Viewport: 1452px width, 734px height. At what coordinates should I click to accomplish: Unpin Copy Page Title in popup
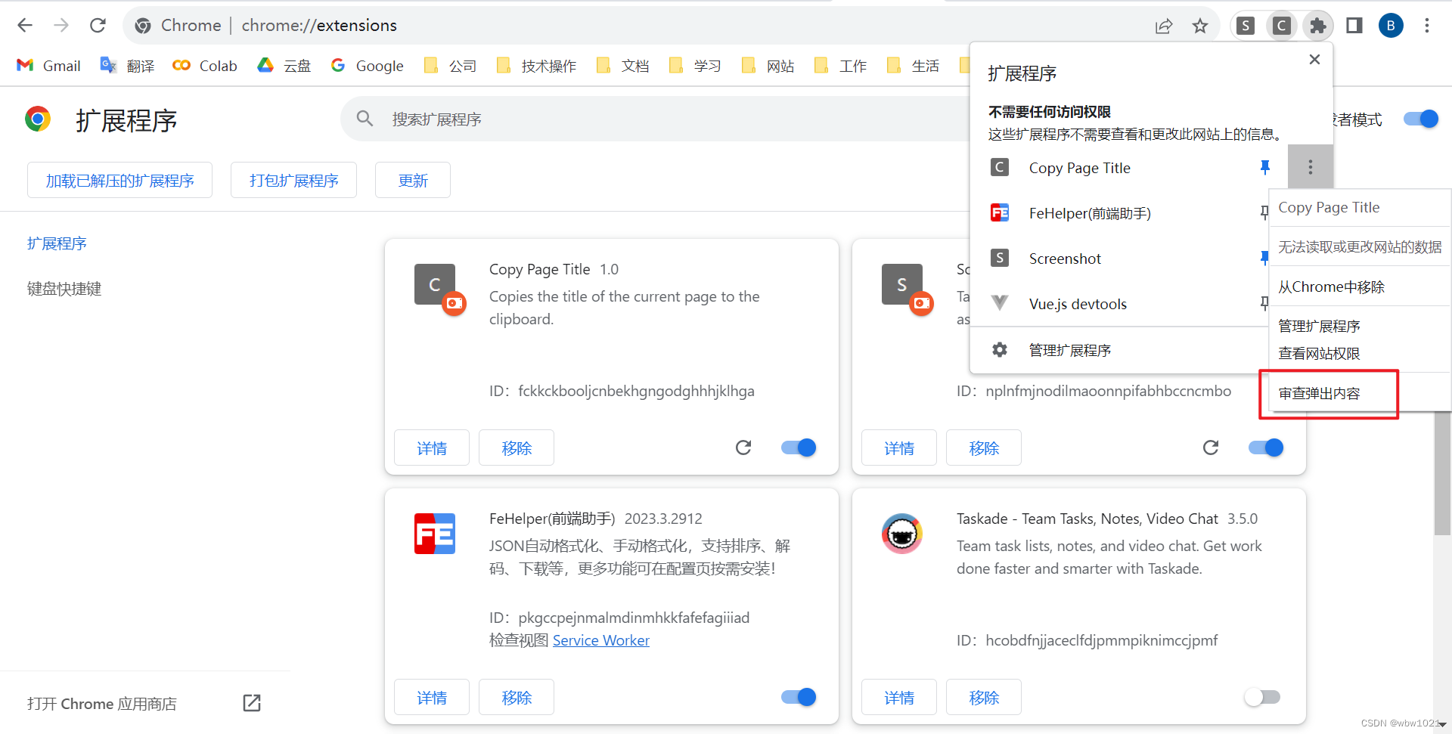coord(1265,167)
